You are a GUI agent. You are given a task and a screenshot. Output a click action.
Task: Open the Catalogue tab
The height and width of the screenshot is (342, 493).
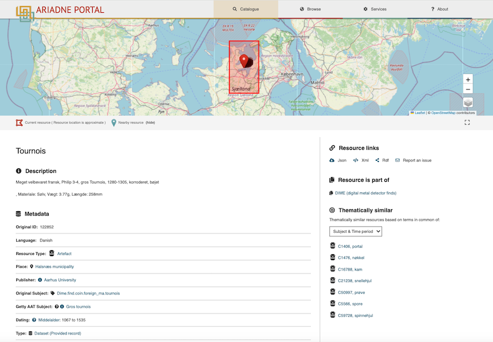pyautogui.click(x=246, y=9)
